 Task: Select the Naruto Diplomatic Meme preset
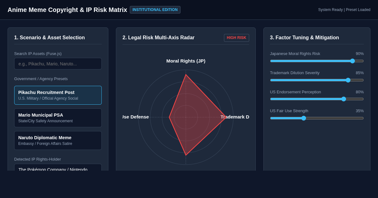58,140
